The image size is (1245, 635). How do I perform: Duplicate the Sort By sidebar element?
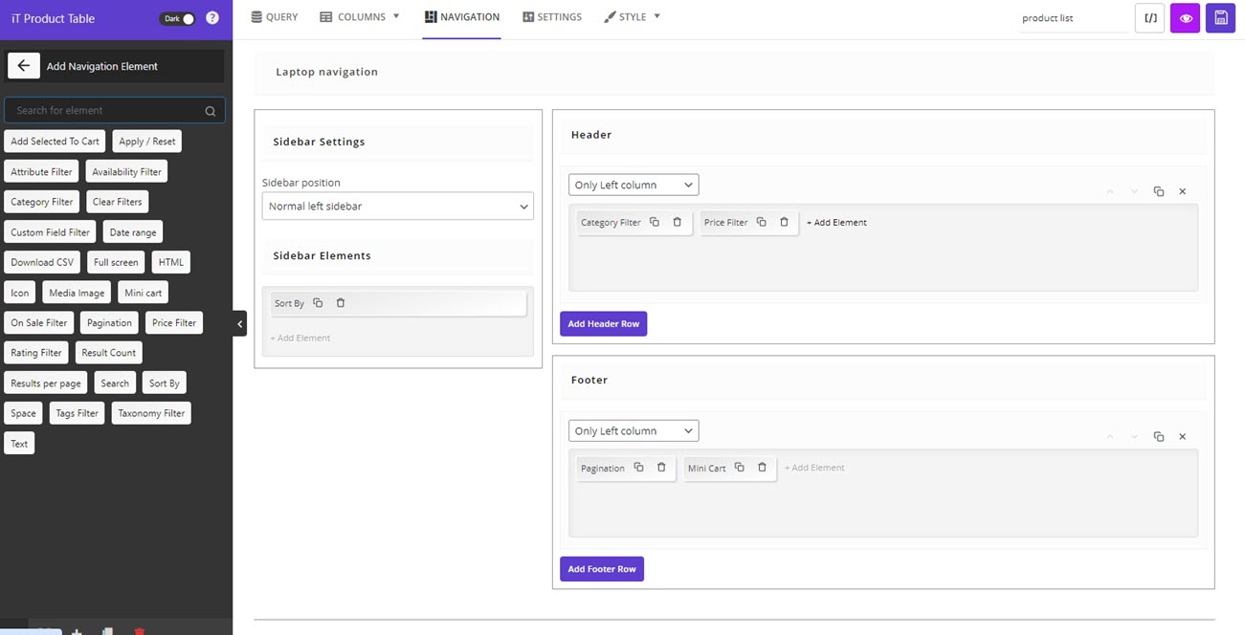pyautogui.click(x=318, y=303)
